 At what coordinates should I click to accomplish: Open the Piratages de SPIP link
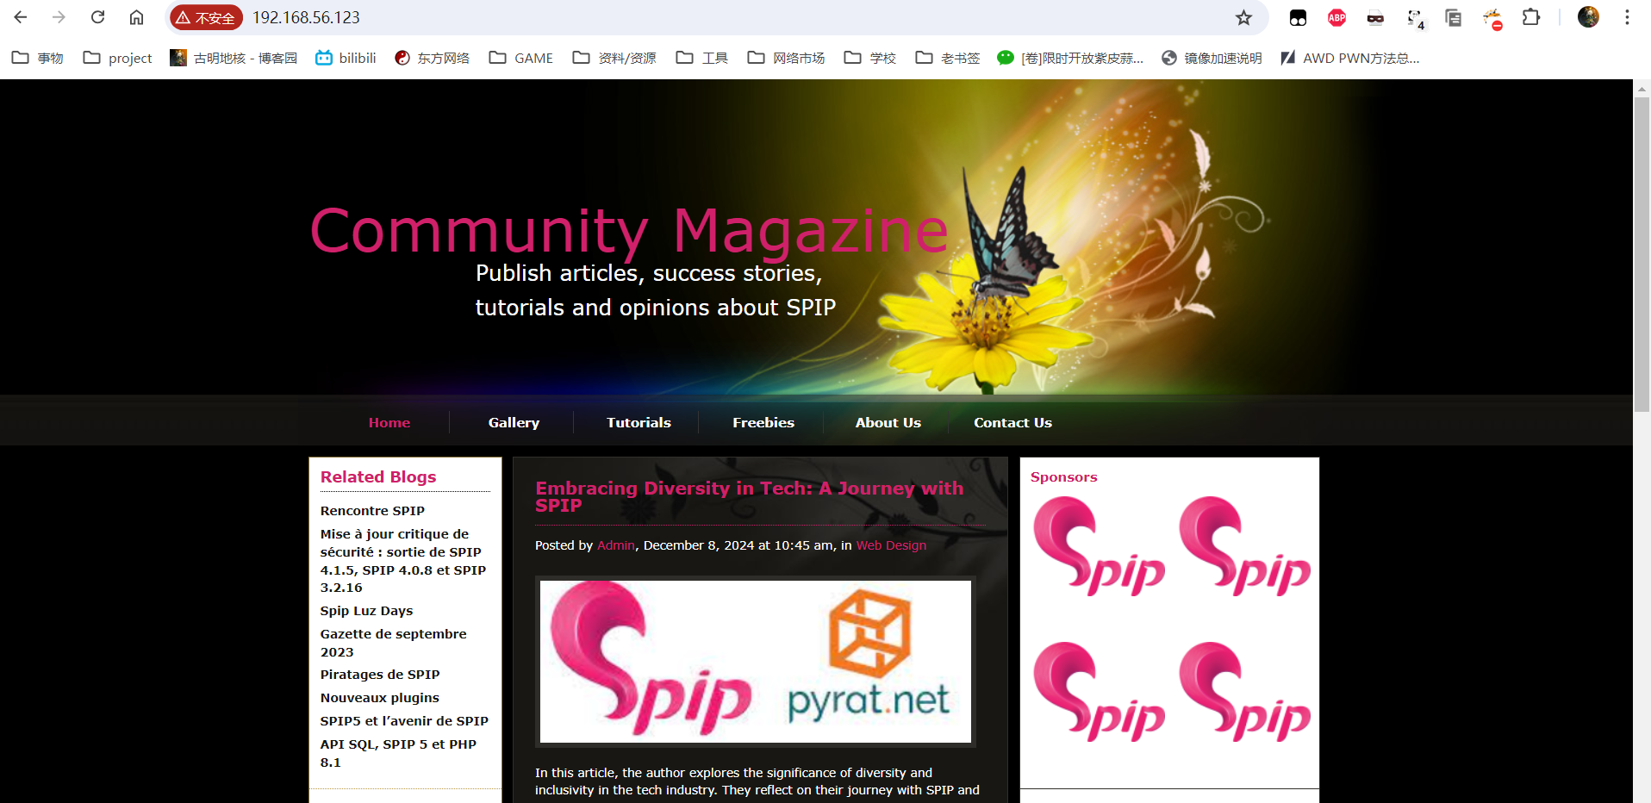[x=380, y=675]
